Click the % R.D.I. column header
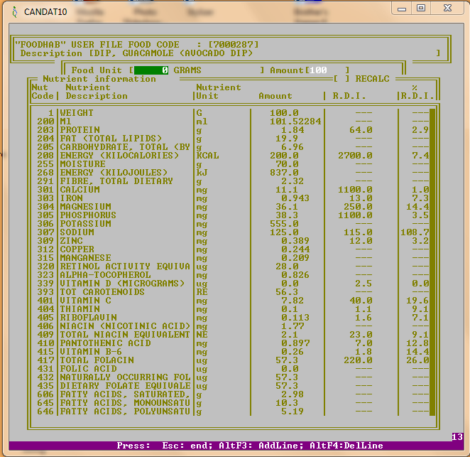This screenshot has height=457, width=470. (416, 92)
